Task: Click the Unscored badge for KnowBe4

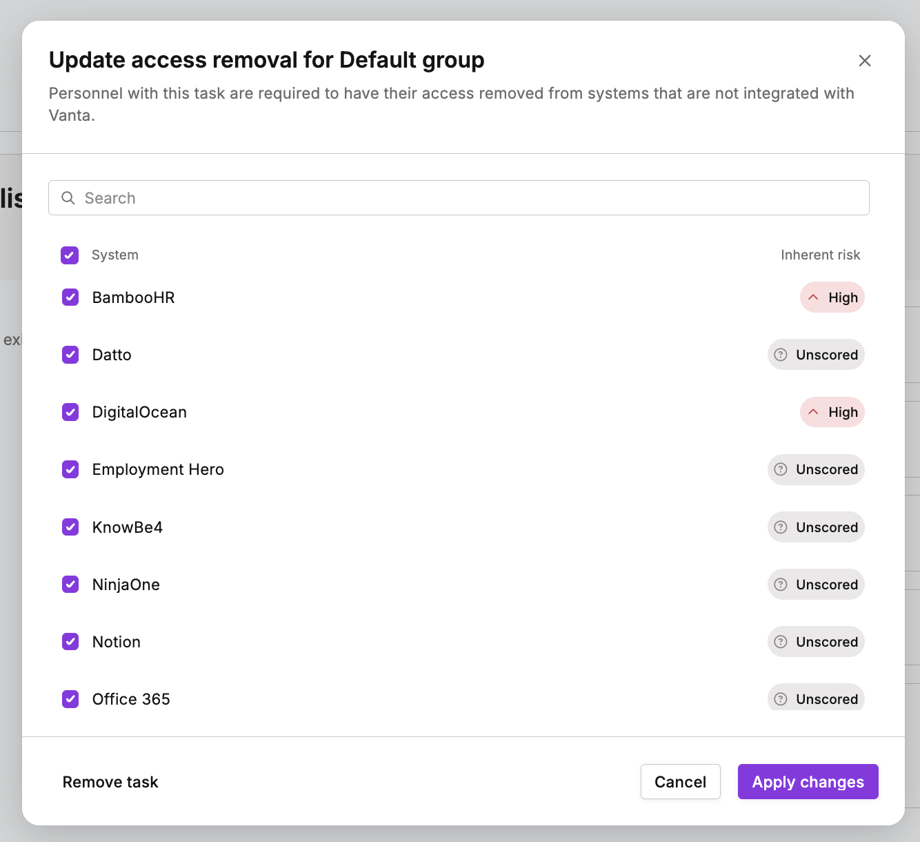Action: [x=816, y=527]
